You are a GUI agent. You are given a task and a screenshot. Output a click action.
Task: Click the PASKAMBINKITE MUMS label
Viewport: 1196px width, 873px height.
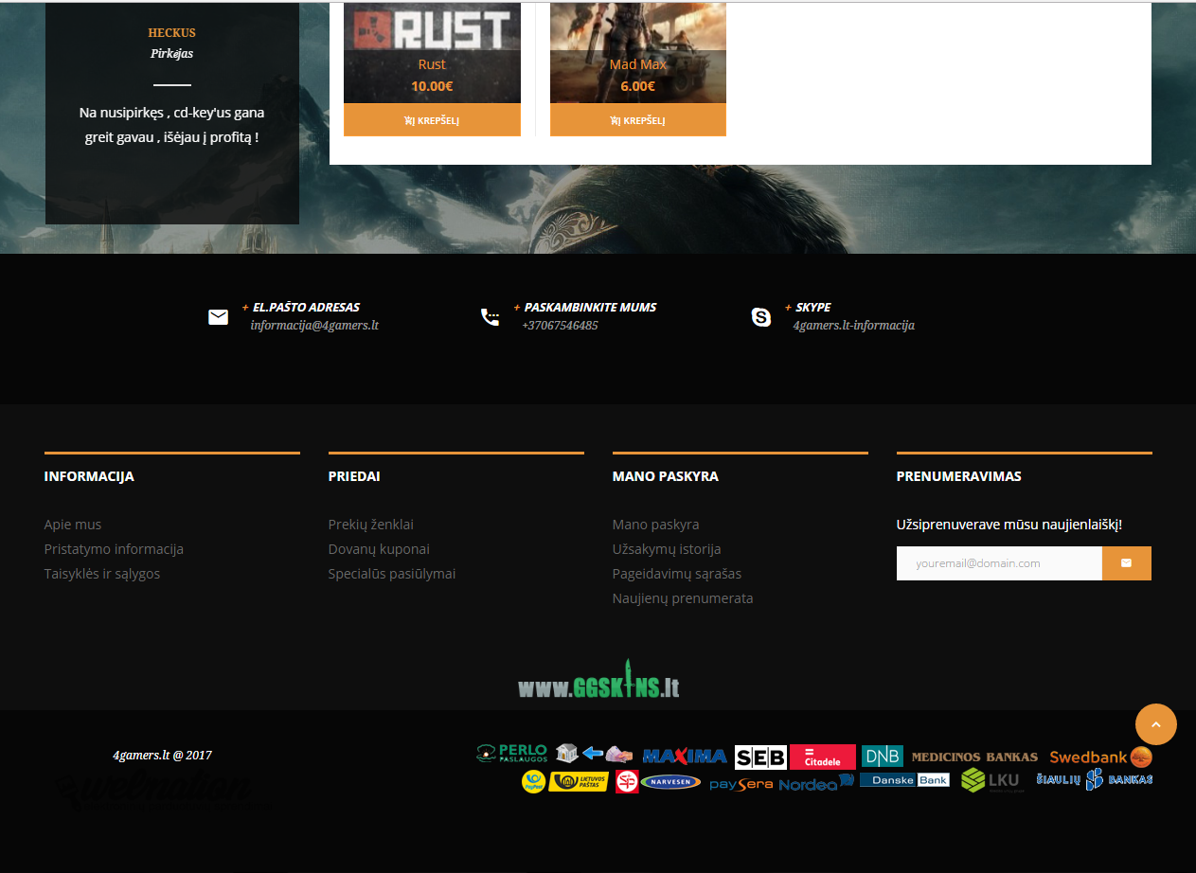pyautogui.click(x=590, y=308)
